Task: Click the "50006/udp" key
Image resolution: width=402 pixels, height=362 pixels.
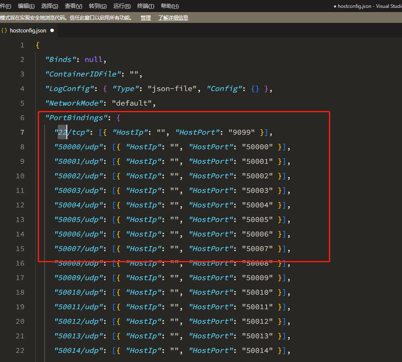Action: click(78, 234)
